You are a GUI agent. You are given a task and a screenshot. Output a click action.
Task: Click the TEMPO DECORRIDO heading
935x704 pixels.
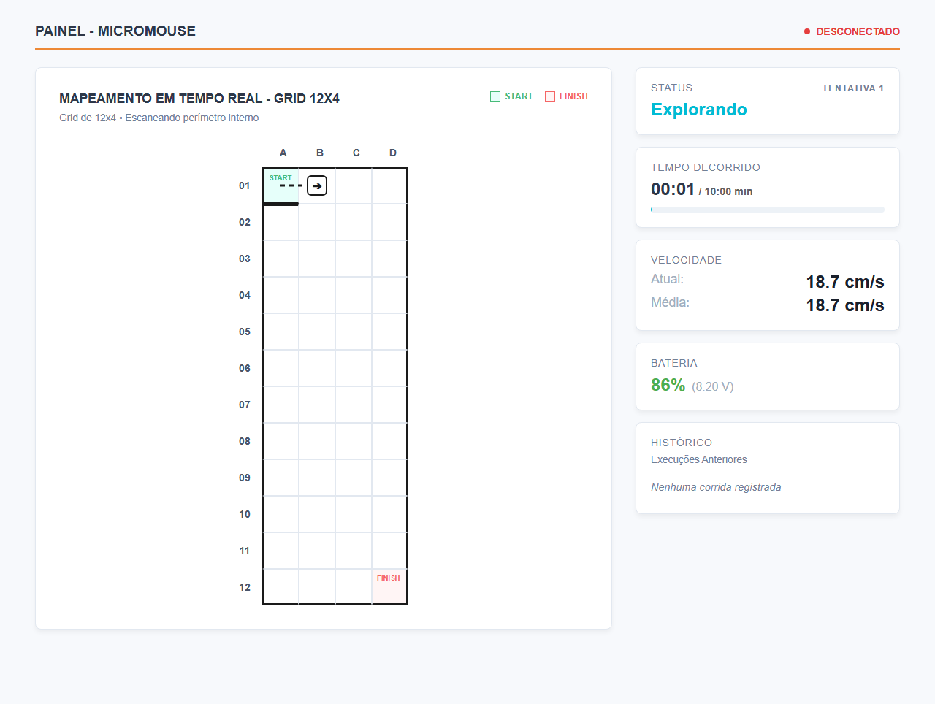[x=706, y=167]
